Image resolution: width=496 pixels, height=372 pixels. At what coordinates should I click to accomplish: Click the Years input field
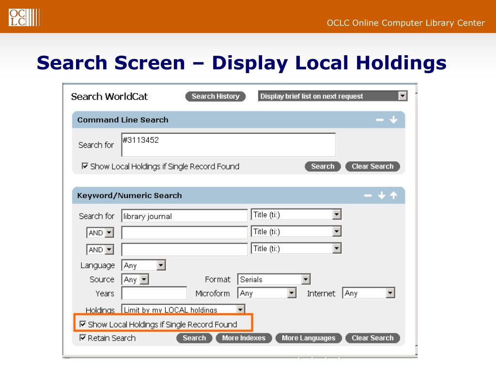coord(154,293)
